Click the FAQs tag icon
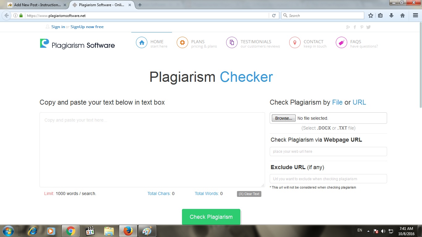The width and height of the screenshot is (422, 237). [x=341, y=43]
